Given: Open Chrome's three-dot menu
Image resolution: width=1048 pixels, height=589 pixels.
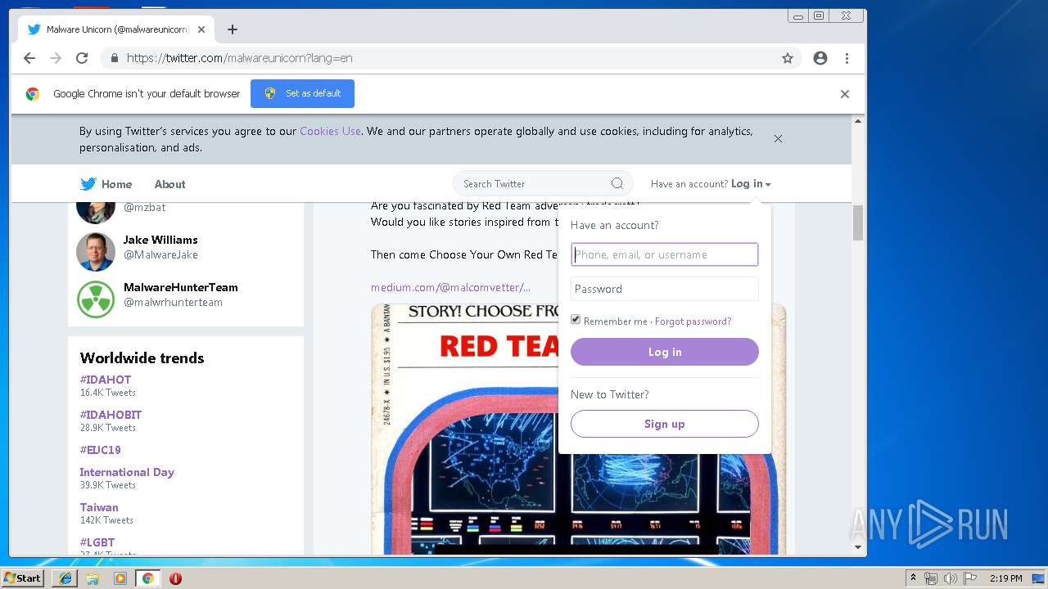Looking at the screenshot, I should pyautogui.click(x=847, y=58).
